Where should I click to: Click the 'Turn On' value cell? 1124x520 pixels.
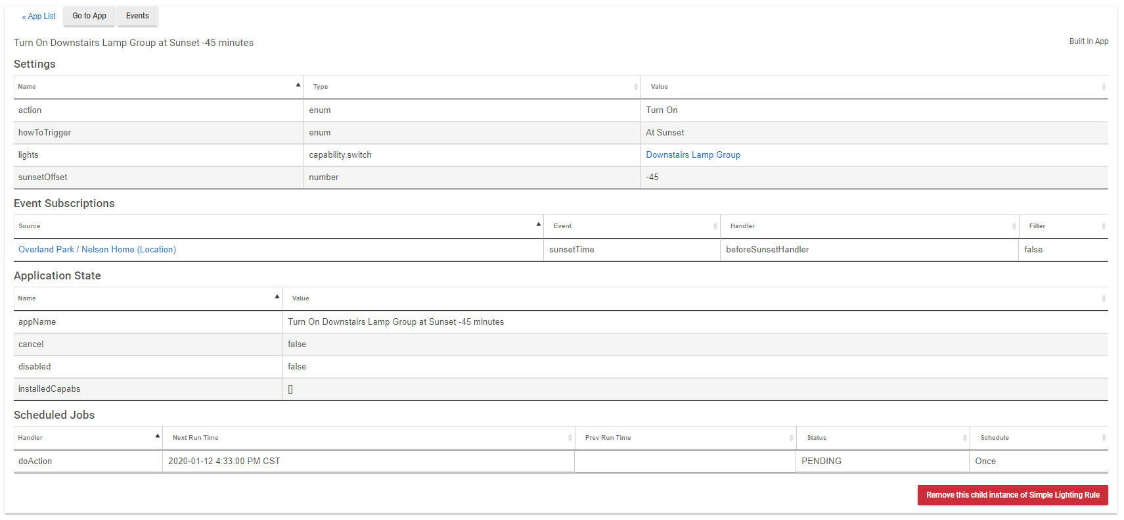tap(874, 110)
